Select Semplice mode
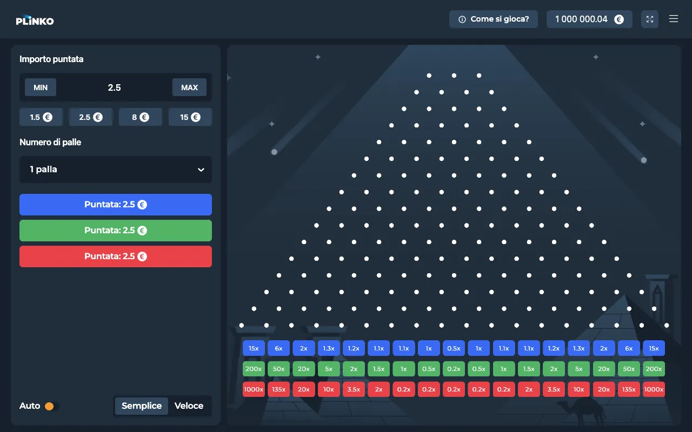The width and height of the screenshot is (692, 432). [142, 406]
